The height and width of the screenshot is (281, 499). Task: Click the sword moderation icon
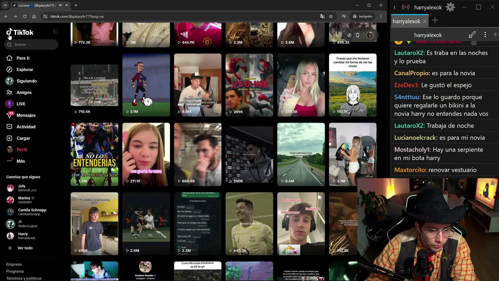click(472, 35)
